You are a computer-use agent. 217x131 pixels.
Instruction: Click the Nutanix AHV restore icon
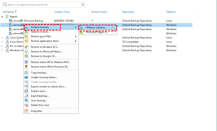(x=26, y=62)
